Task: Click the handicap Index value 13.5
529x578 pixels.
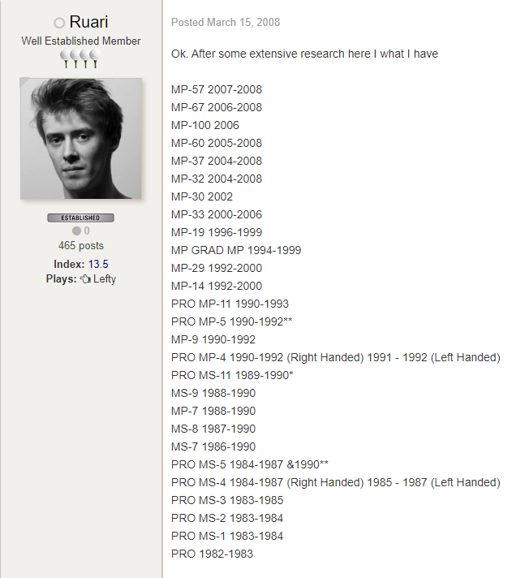Action: (x=98, y=264)
